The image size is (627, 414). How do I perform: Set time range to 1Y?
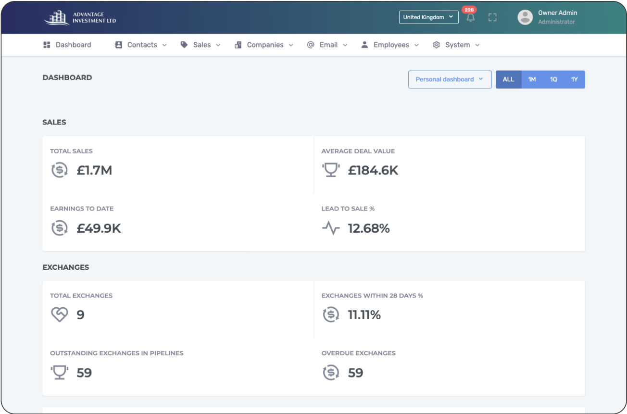coord(574,80)
